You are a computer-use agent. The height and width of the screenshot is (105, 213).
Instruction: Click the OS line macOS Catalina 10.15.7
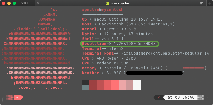(122, 19)
